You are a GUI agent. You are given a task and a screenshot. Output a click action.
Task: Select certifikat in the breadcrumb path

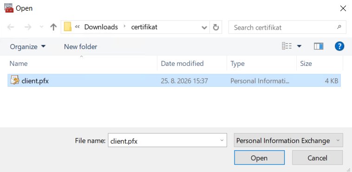144,27
